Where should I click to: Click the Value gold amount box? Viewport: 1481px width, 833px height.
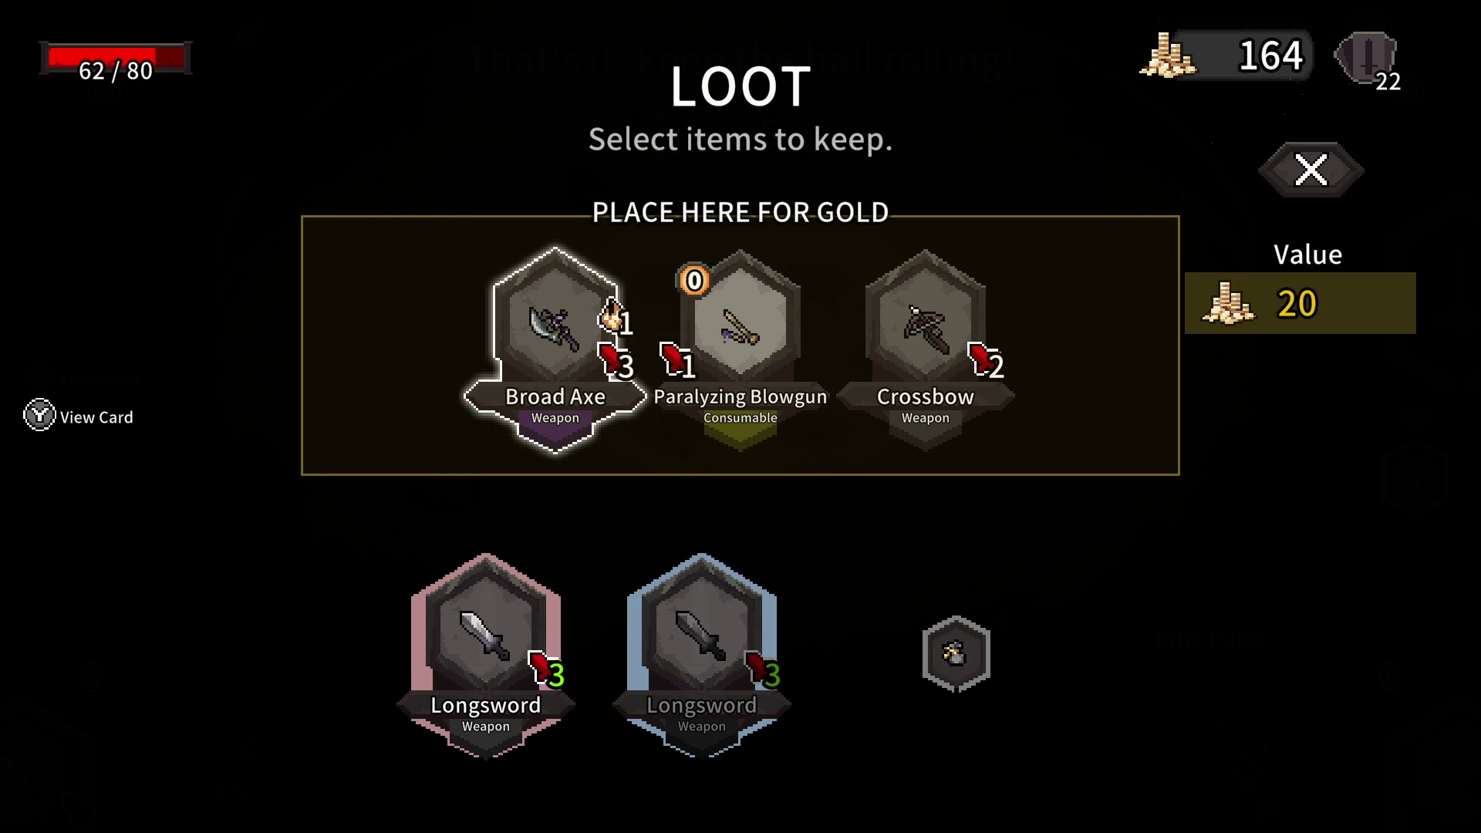point(1300,303)
